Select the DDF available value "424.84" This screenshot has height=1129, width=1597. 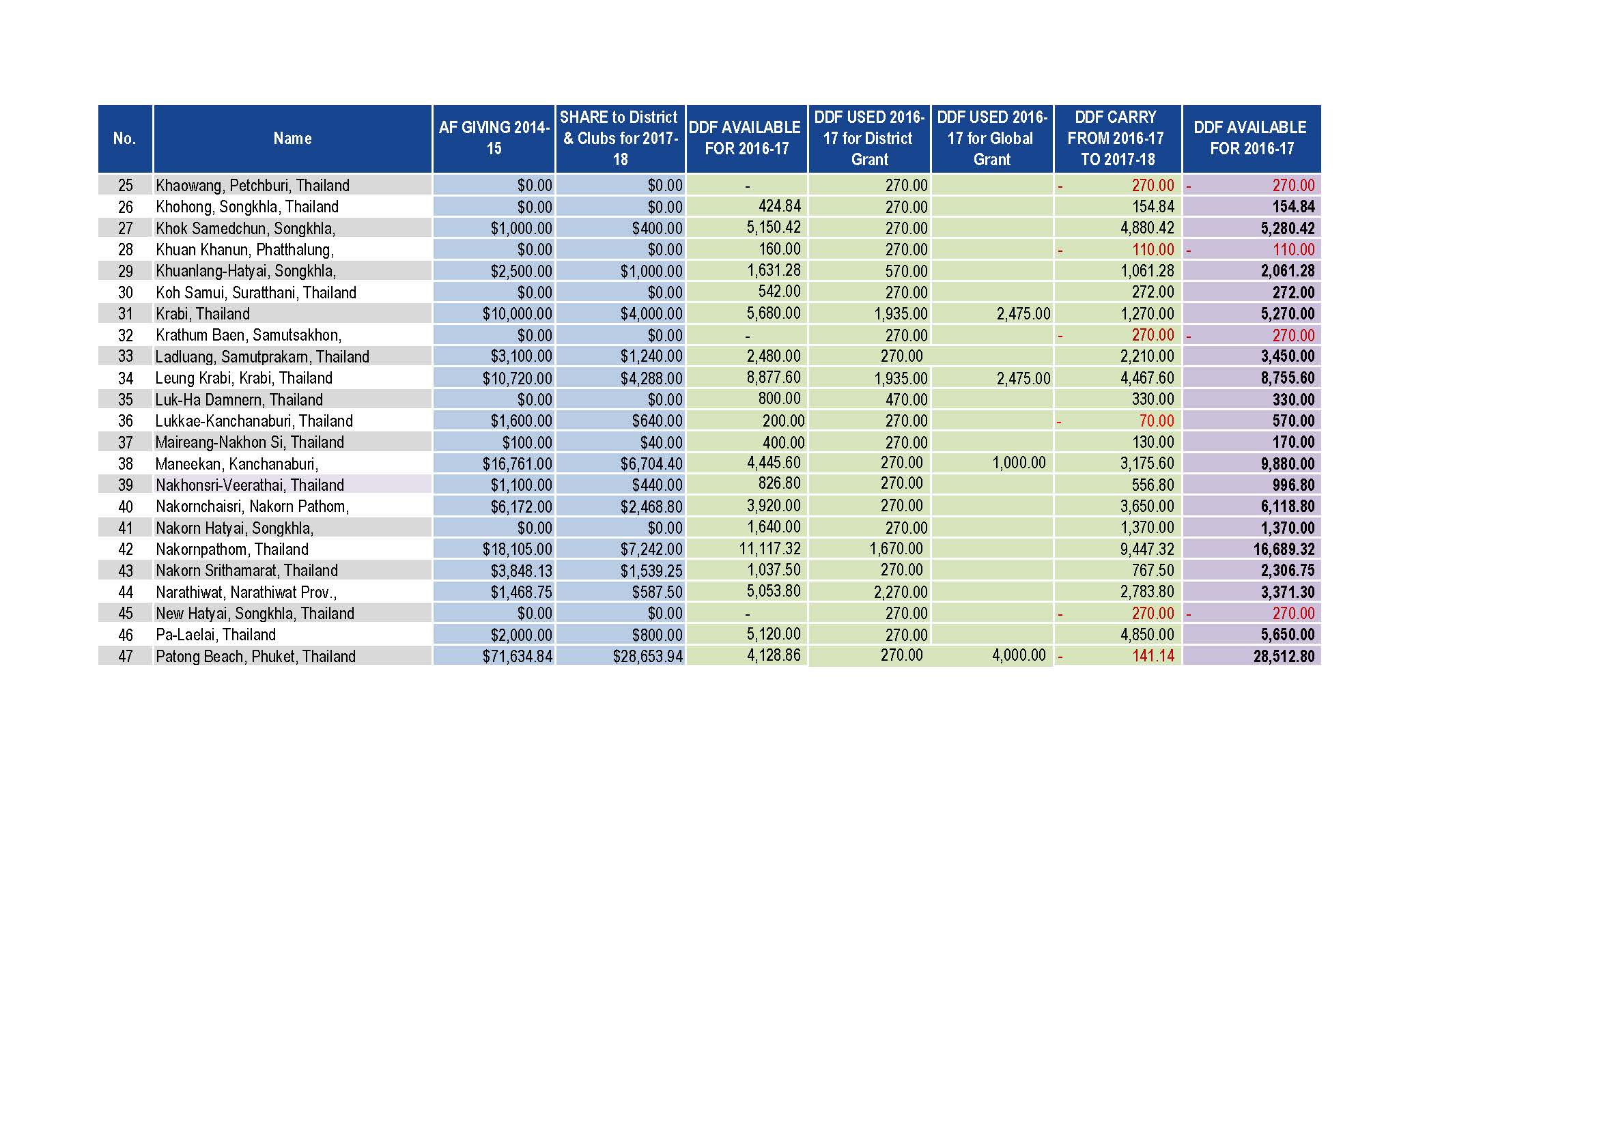[x=780, y=206]
